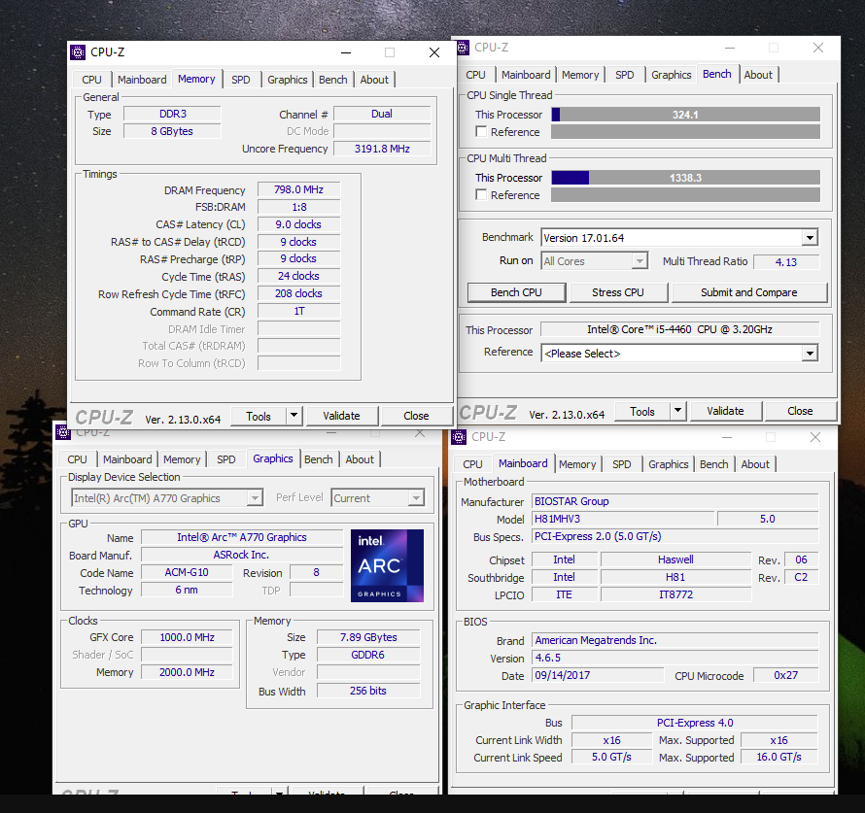Click the DRAM Frequency 798.0 MHz value

click(x=298, y=189)
